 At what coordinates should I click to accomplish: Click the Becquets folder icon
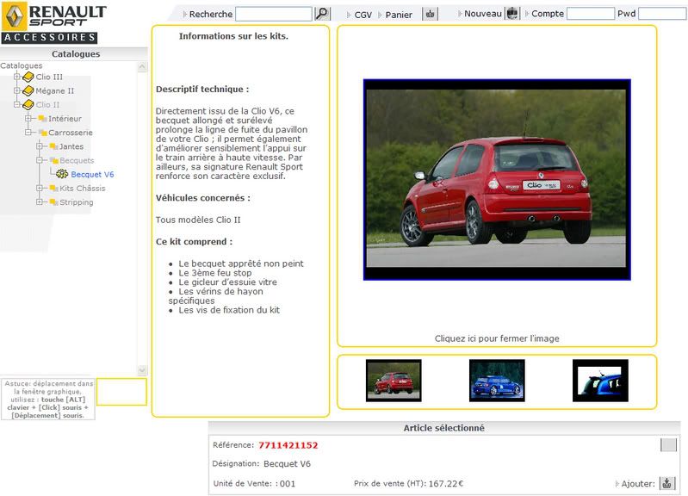coord(54,160)
